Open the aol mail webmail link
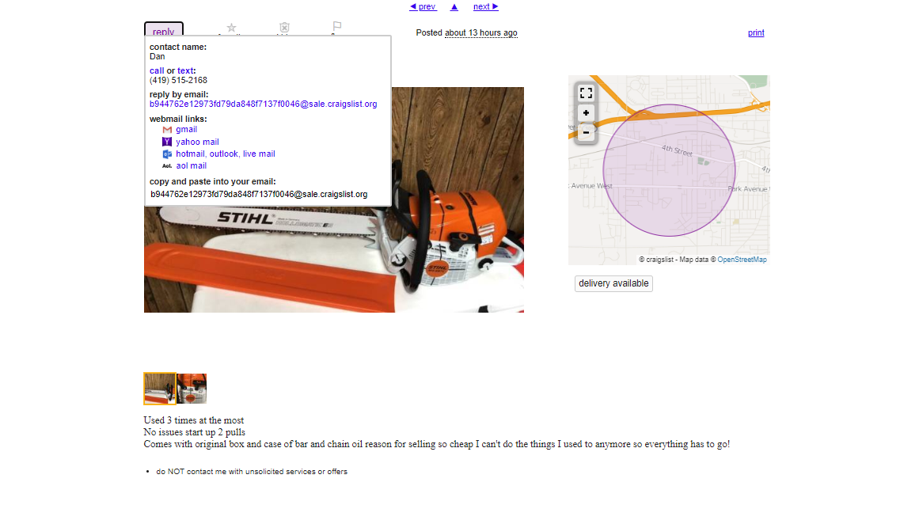The image size is (900, 505). click(x=191, y=166)
